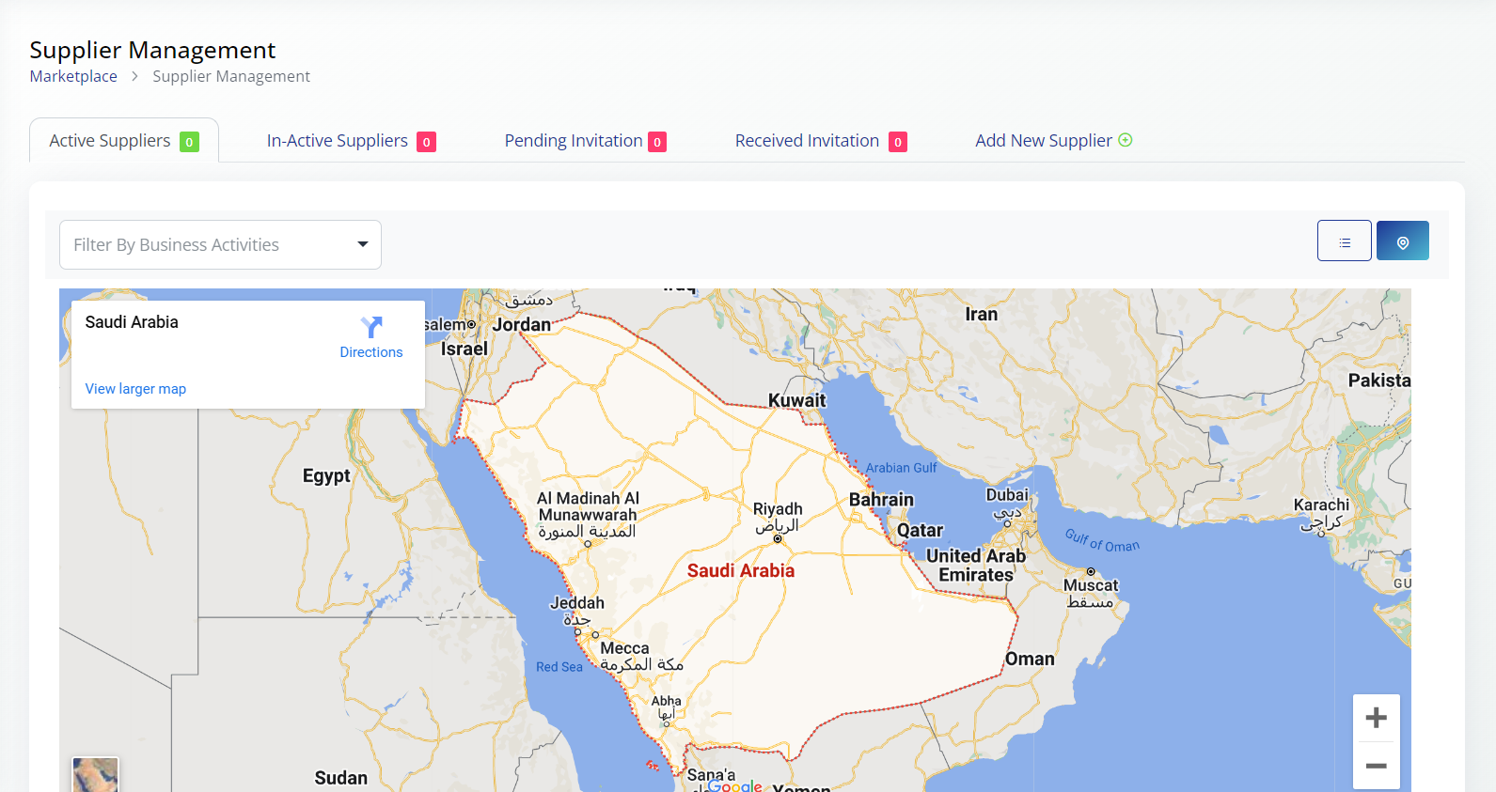This screenshot has width=1496, height=792.
Task: Switch to list view
Action: click(1344, 241)
